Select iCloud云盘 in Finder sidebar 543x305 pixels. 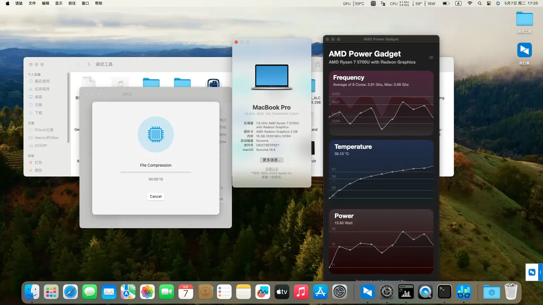coord(44,130)
